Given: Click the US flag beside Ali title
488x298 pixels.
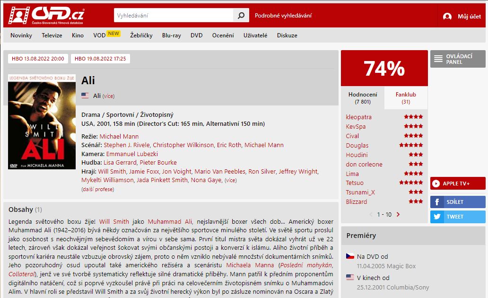Looking at the screenshot, I should [x=85, y=96].
